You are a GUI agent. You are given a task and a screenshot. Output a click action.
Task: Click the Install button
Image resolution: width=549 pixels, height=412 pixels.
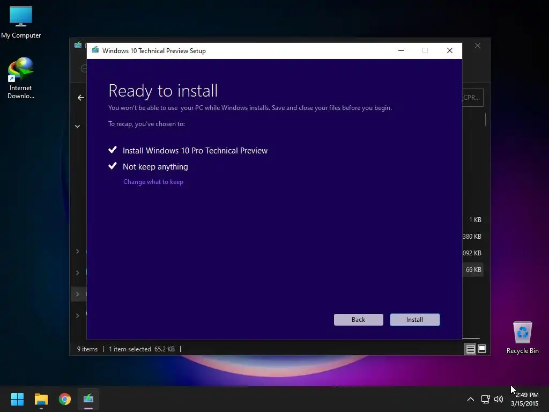(x=414, y=320)
